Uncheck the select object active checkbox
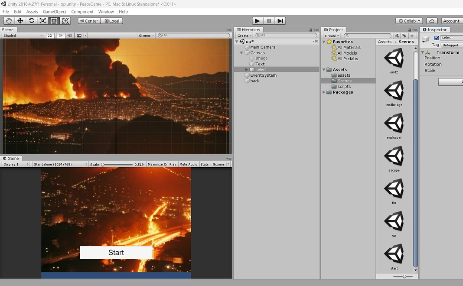Screen dimensions: 463x286 click(x=437, y=38)
